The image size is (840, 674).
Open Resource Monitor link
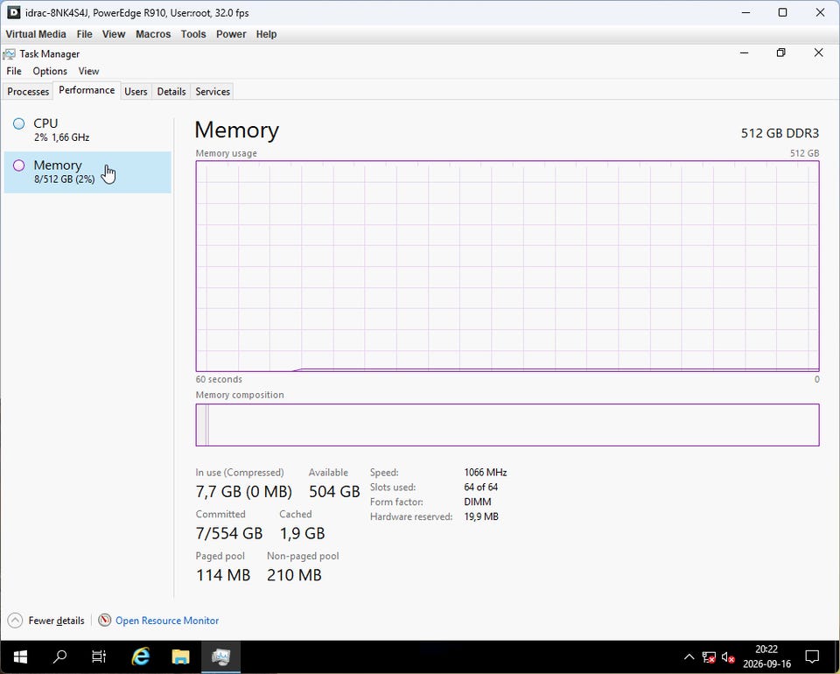[167, 621]
